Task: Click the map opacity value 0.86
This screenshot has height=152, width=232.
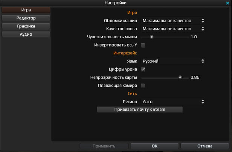Action: [195, 77]
